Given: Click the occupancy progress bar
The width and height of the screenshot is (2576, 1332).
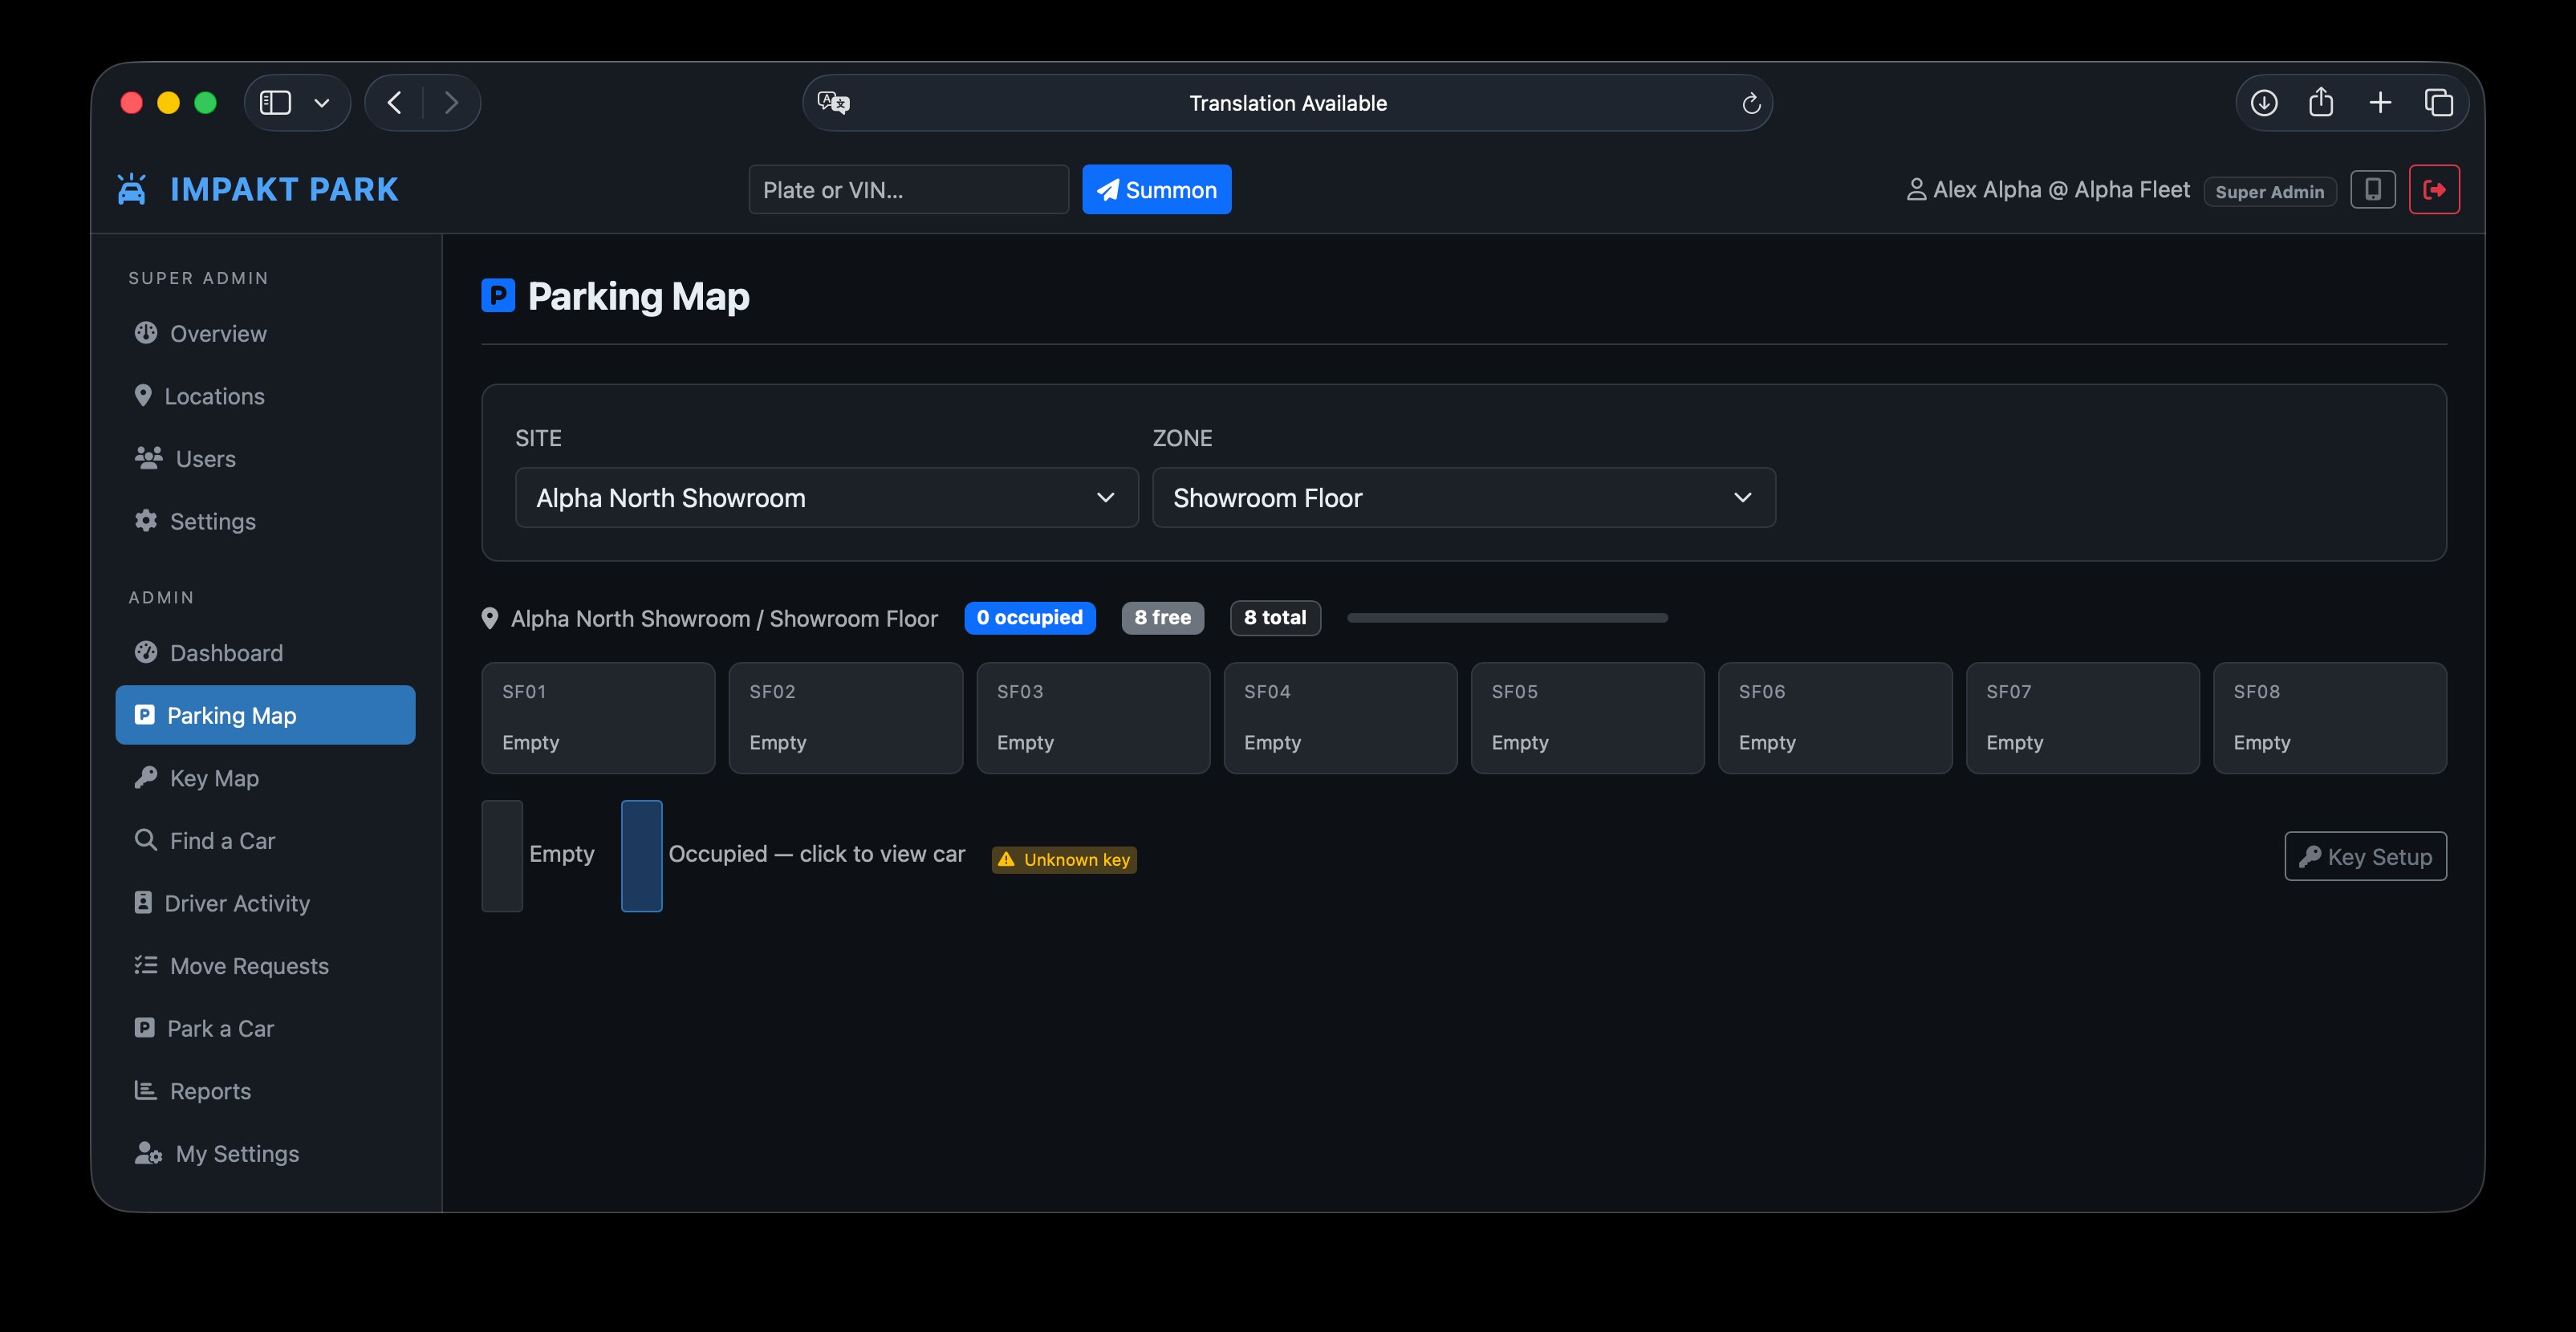Looking at the screenshot, I should (x=1507, y=618).
